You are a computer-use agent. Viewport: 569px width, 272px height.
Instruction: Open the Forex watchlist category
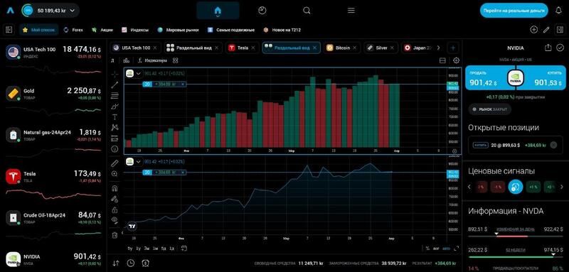point(73,30)
